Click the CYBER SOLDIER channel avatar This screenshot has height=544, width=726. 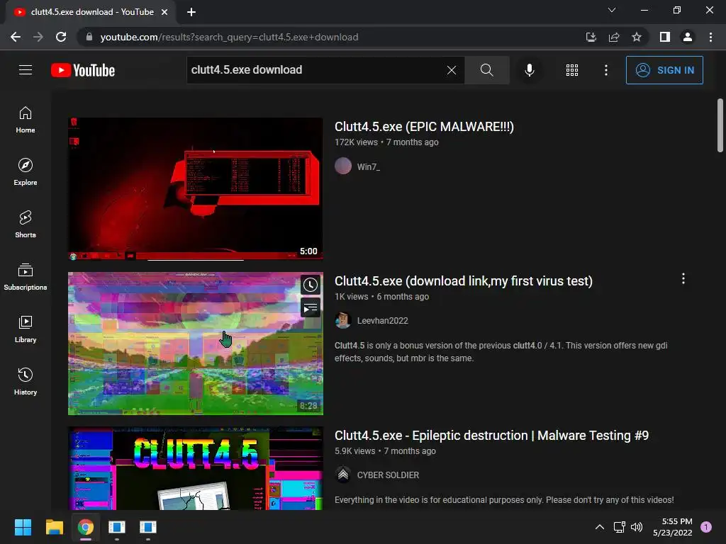[x=343, y=475]
